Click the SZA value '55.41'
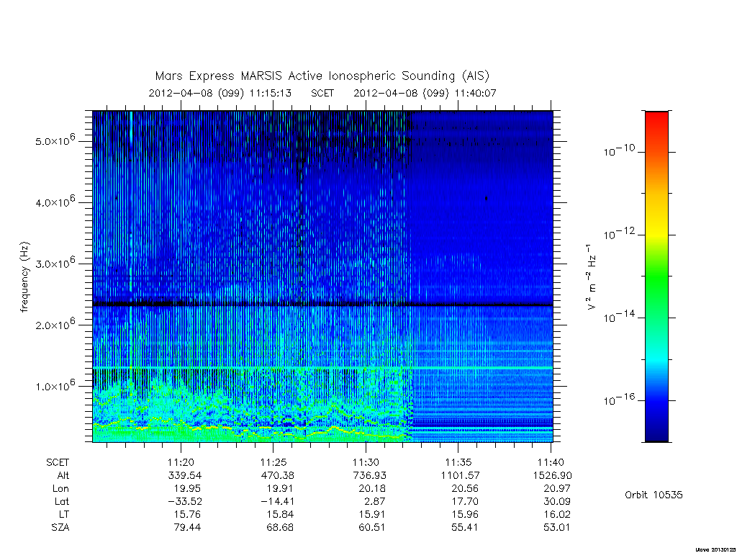Viewport: 737px width, 553px height. point(464,528)
